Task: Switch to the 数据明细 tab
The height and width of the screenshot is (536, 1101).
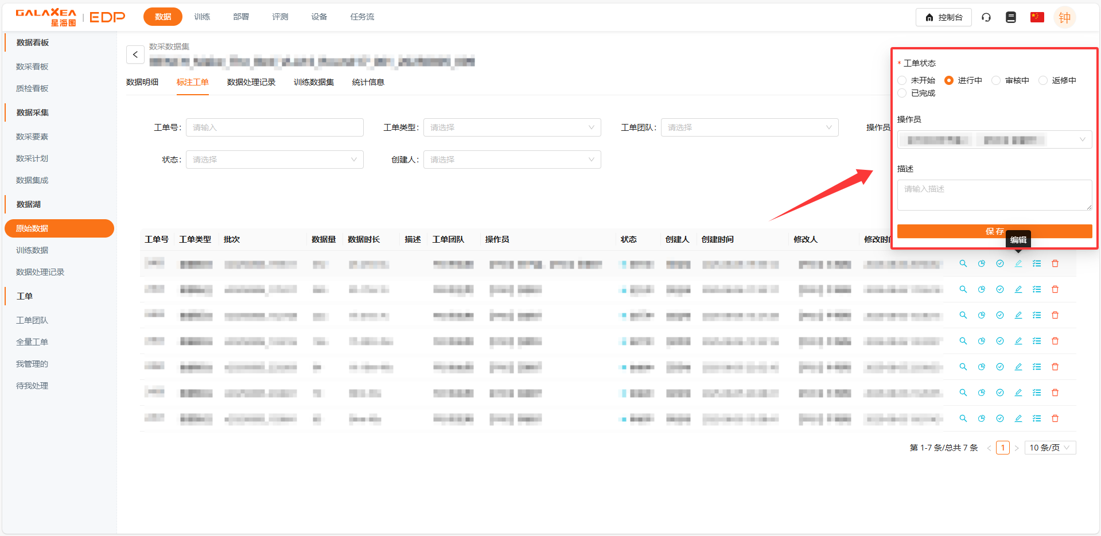Action: pos(142,82)
